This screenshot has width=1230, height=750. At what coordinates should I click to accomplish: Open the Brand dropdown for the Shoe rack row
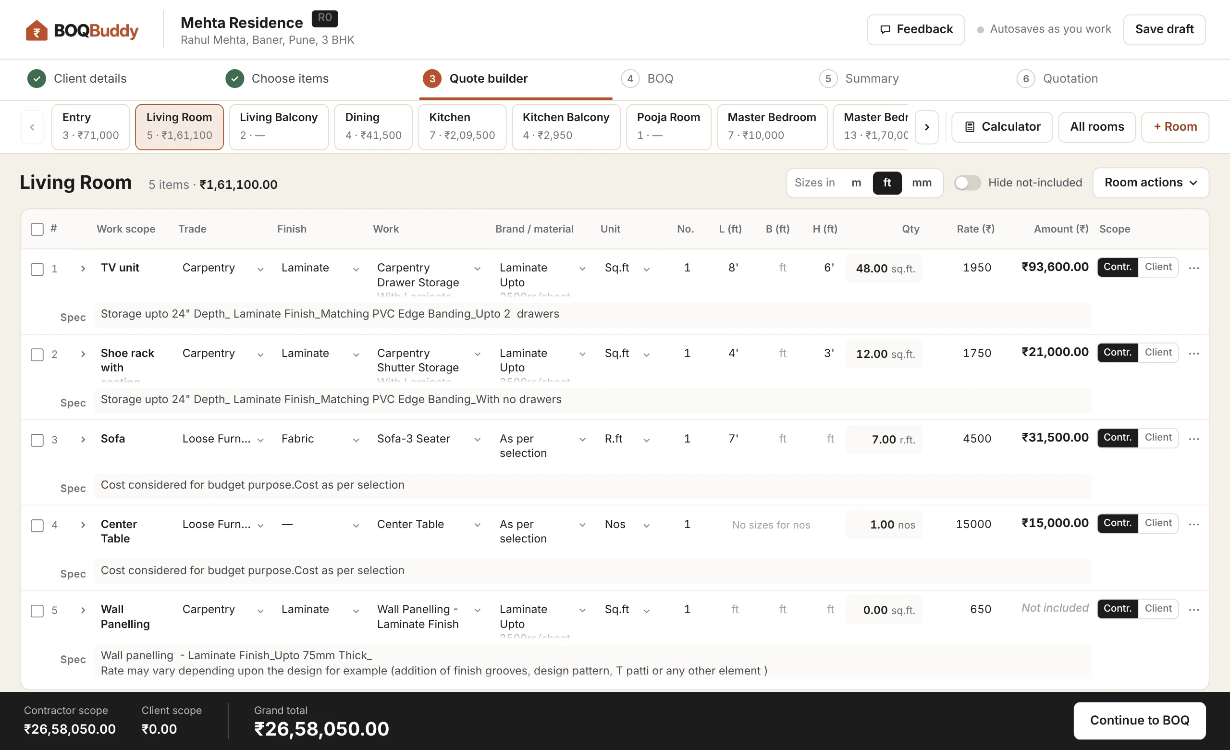[x=542, y=360]
